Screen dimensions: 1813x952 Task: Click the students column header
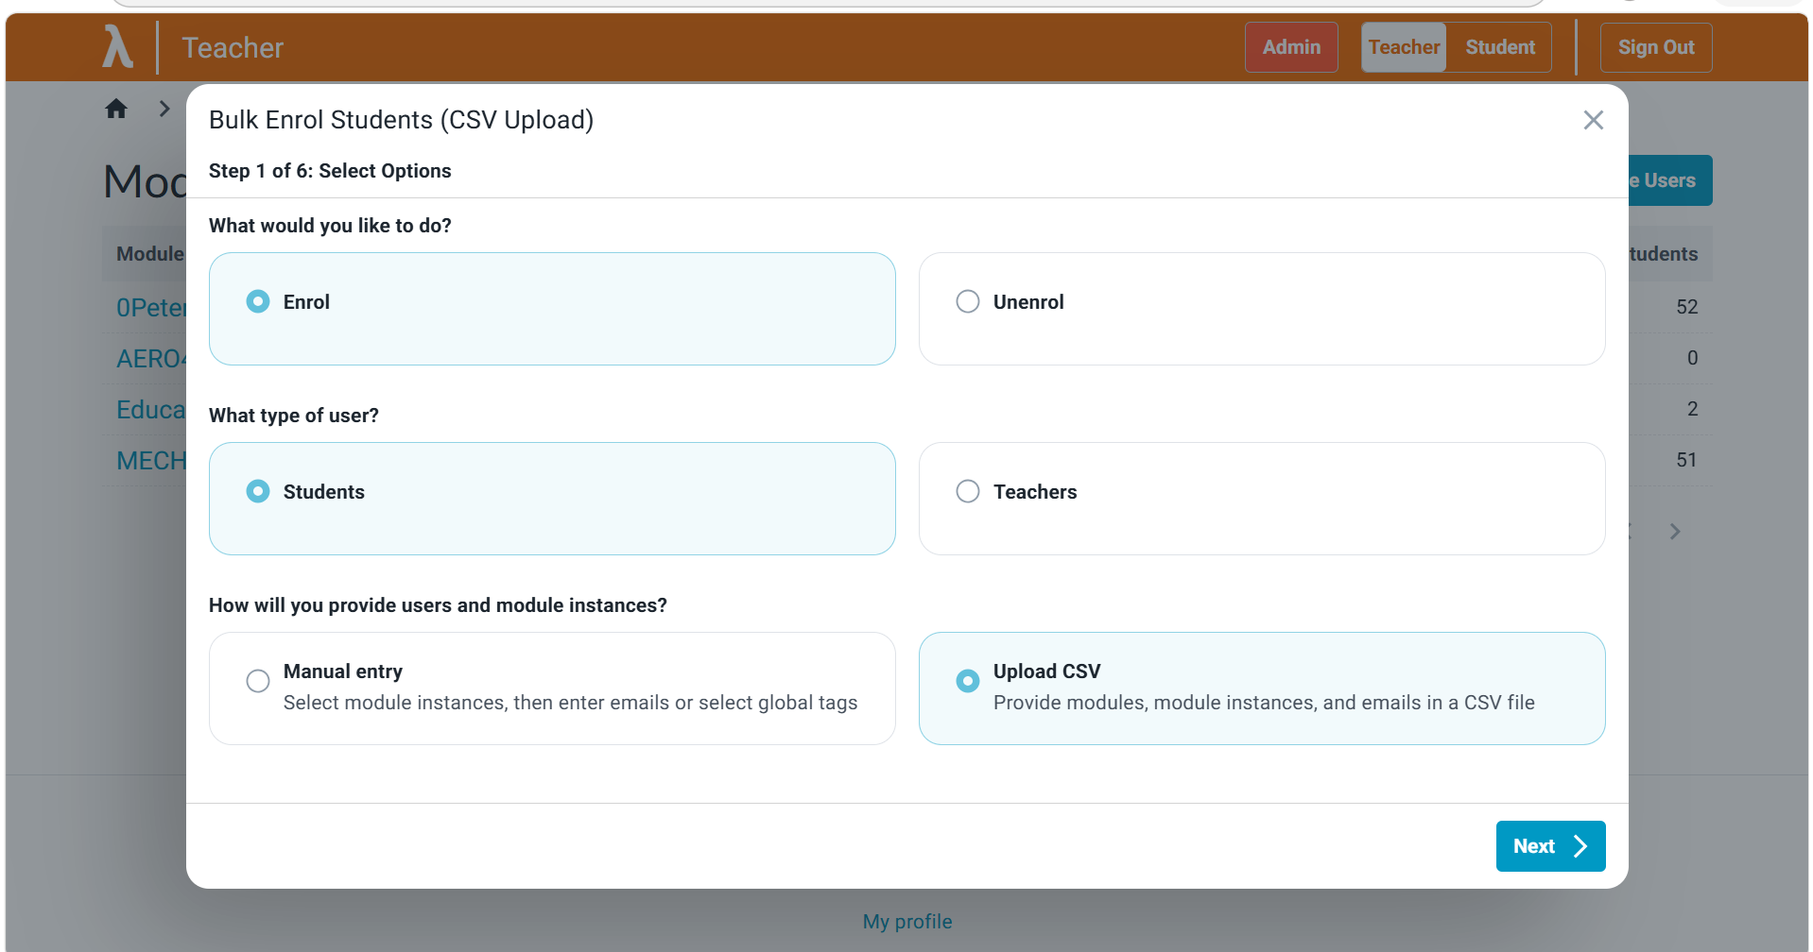[x=1664, y=254]
